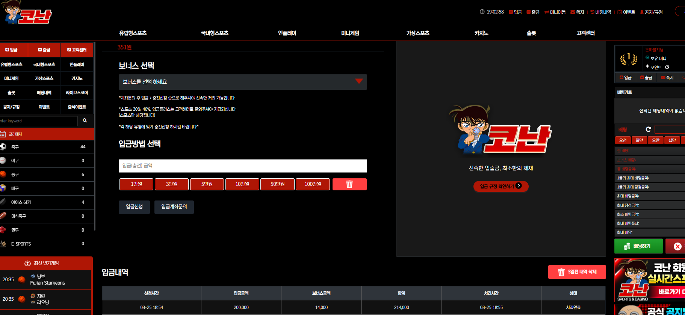Click the trash icon to clear deposit amount
Viewport: 685px width, 315px height.
pyautogui.click(x=349, y=184)
